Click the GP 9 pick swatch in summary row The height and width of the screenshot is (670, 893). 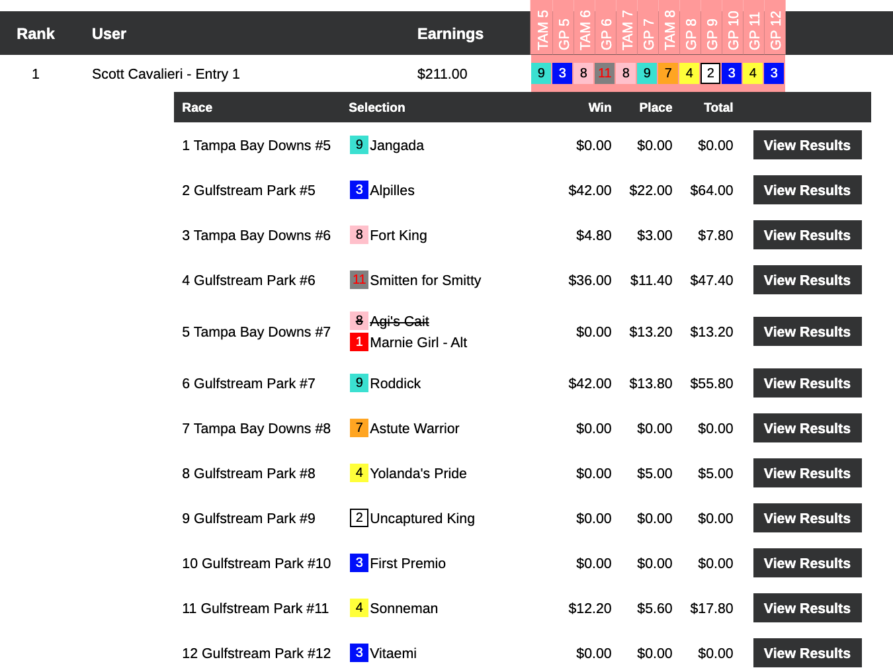click(x=710, y=73)
